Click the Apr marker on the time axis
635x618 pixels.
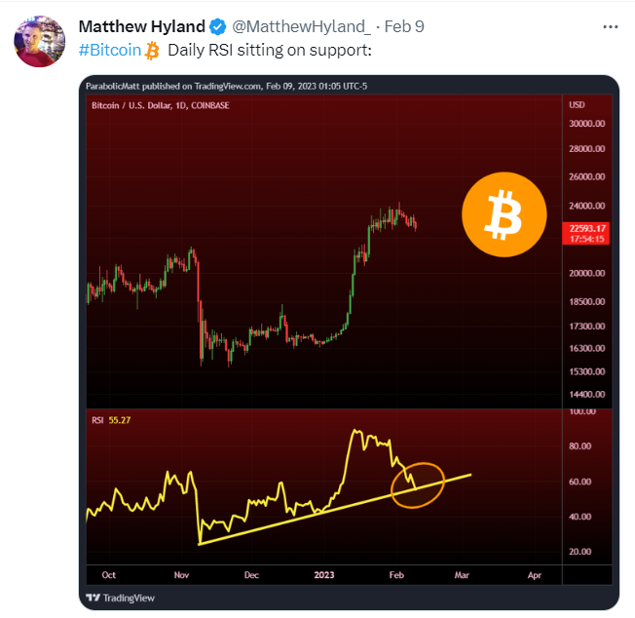534,576
